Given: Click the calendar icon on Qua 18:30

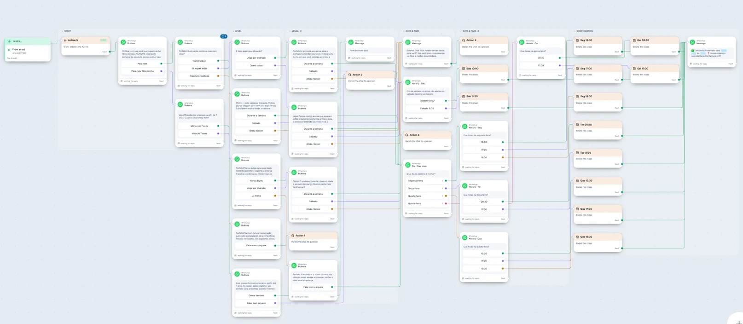Looking at the screenshot, I should 577,237.
